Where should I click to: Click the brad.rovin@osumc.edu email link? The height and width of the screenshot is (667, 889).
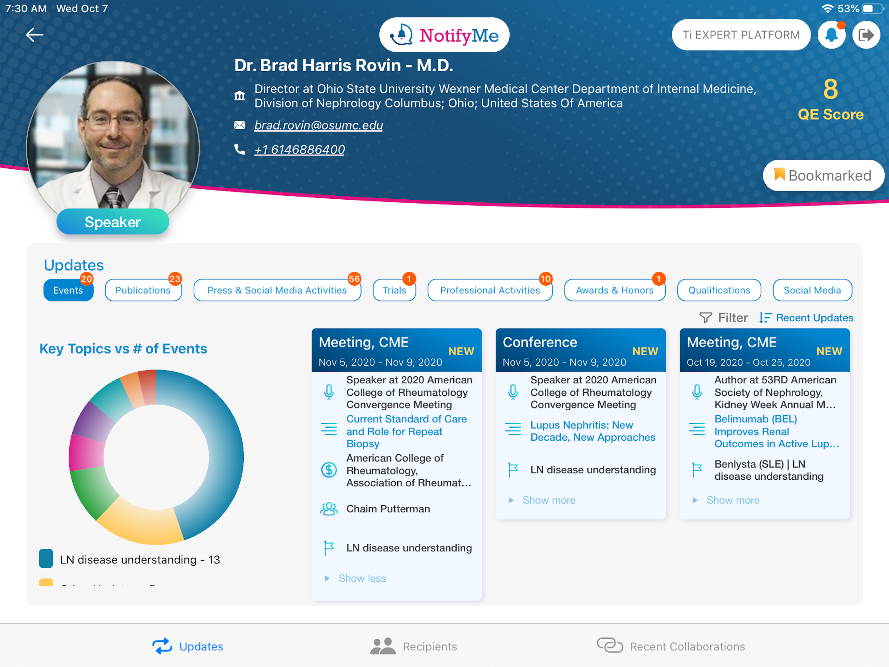point(318,125)
